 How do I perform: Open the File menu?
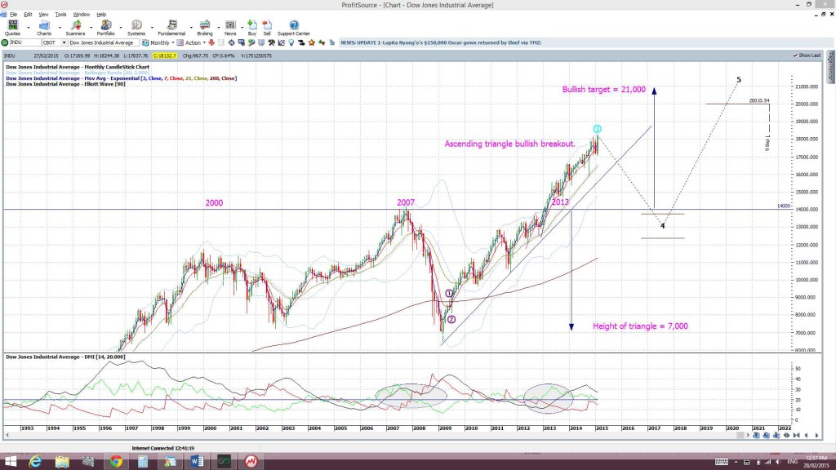coord(13,15)
